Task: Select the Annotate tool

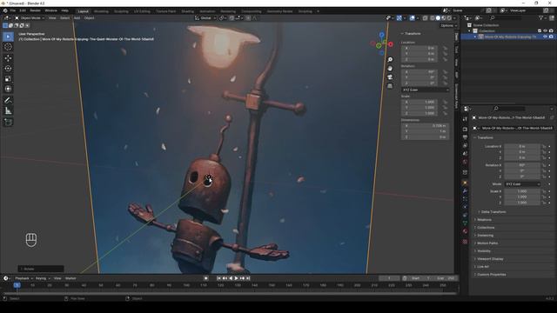Action: (x=8, y=101)
